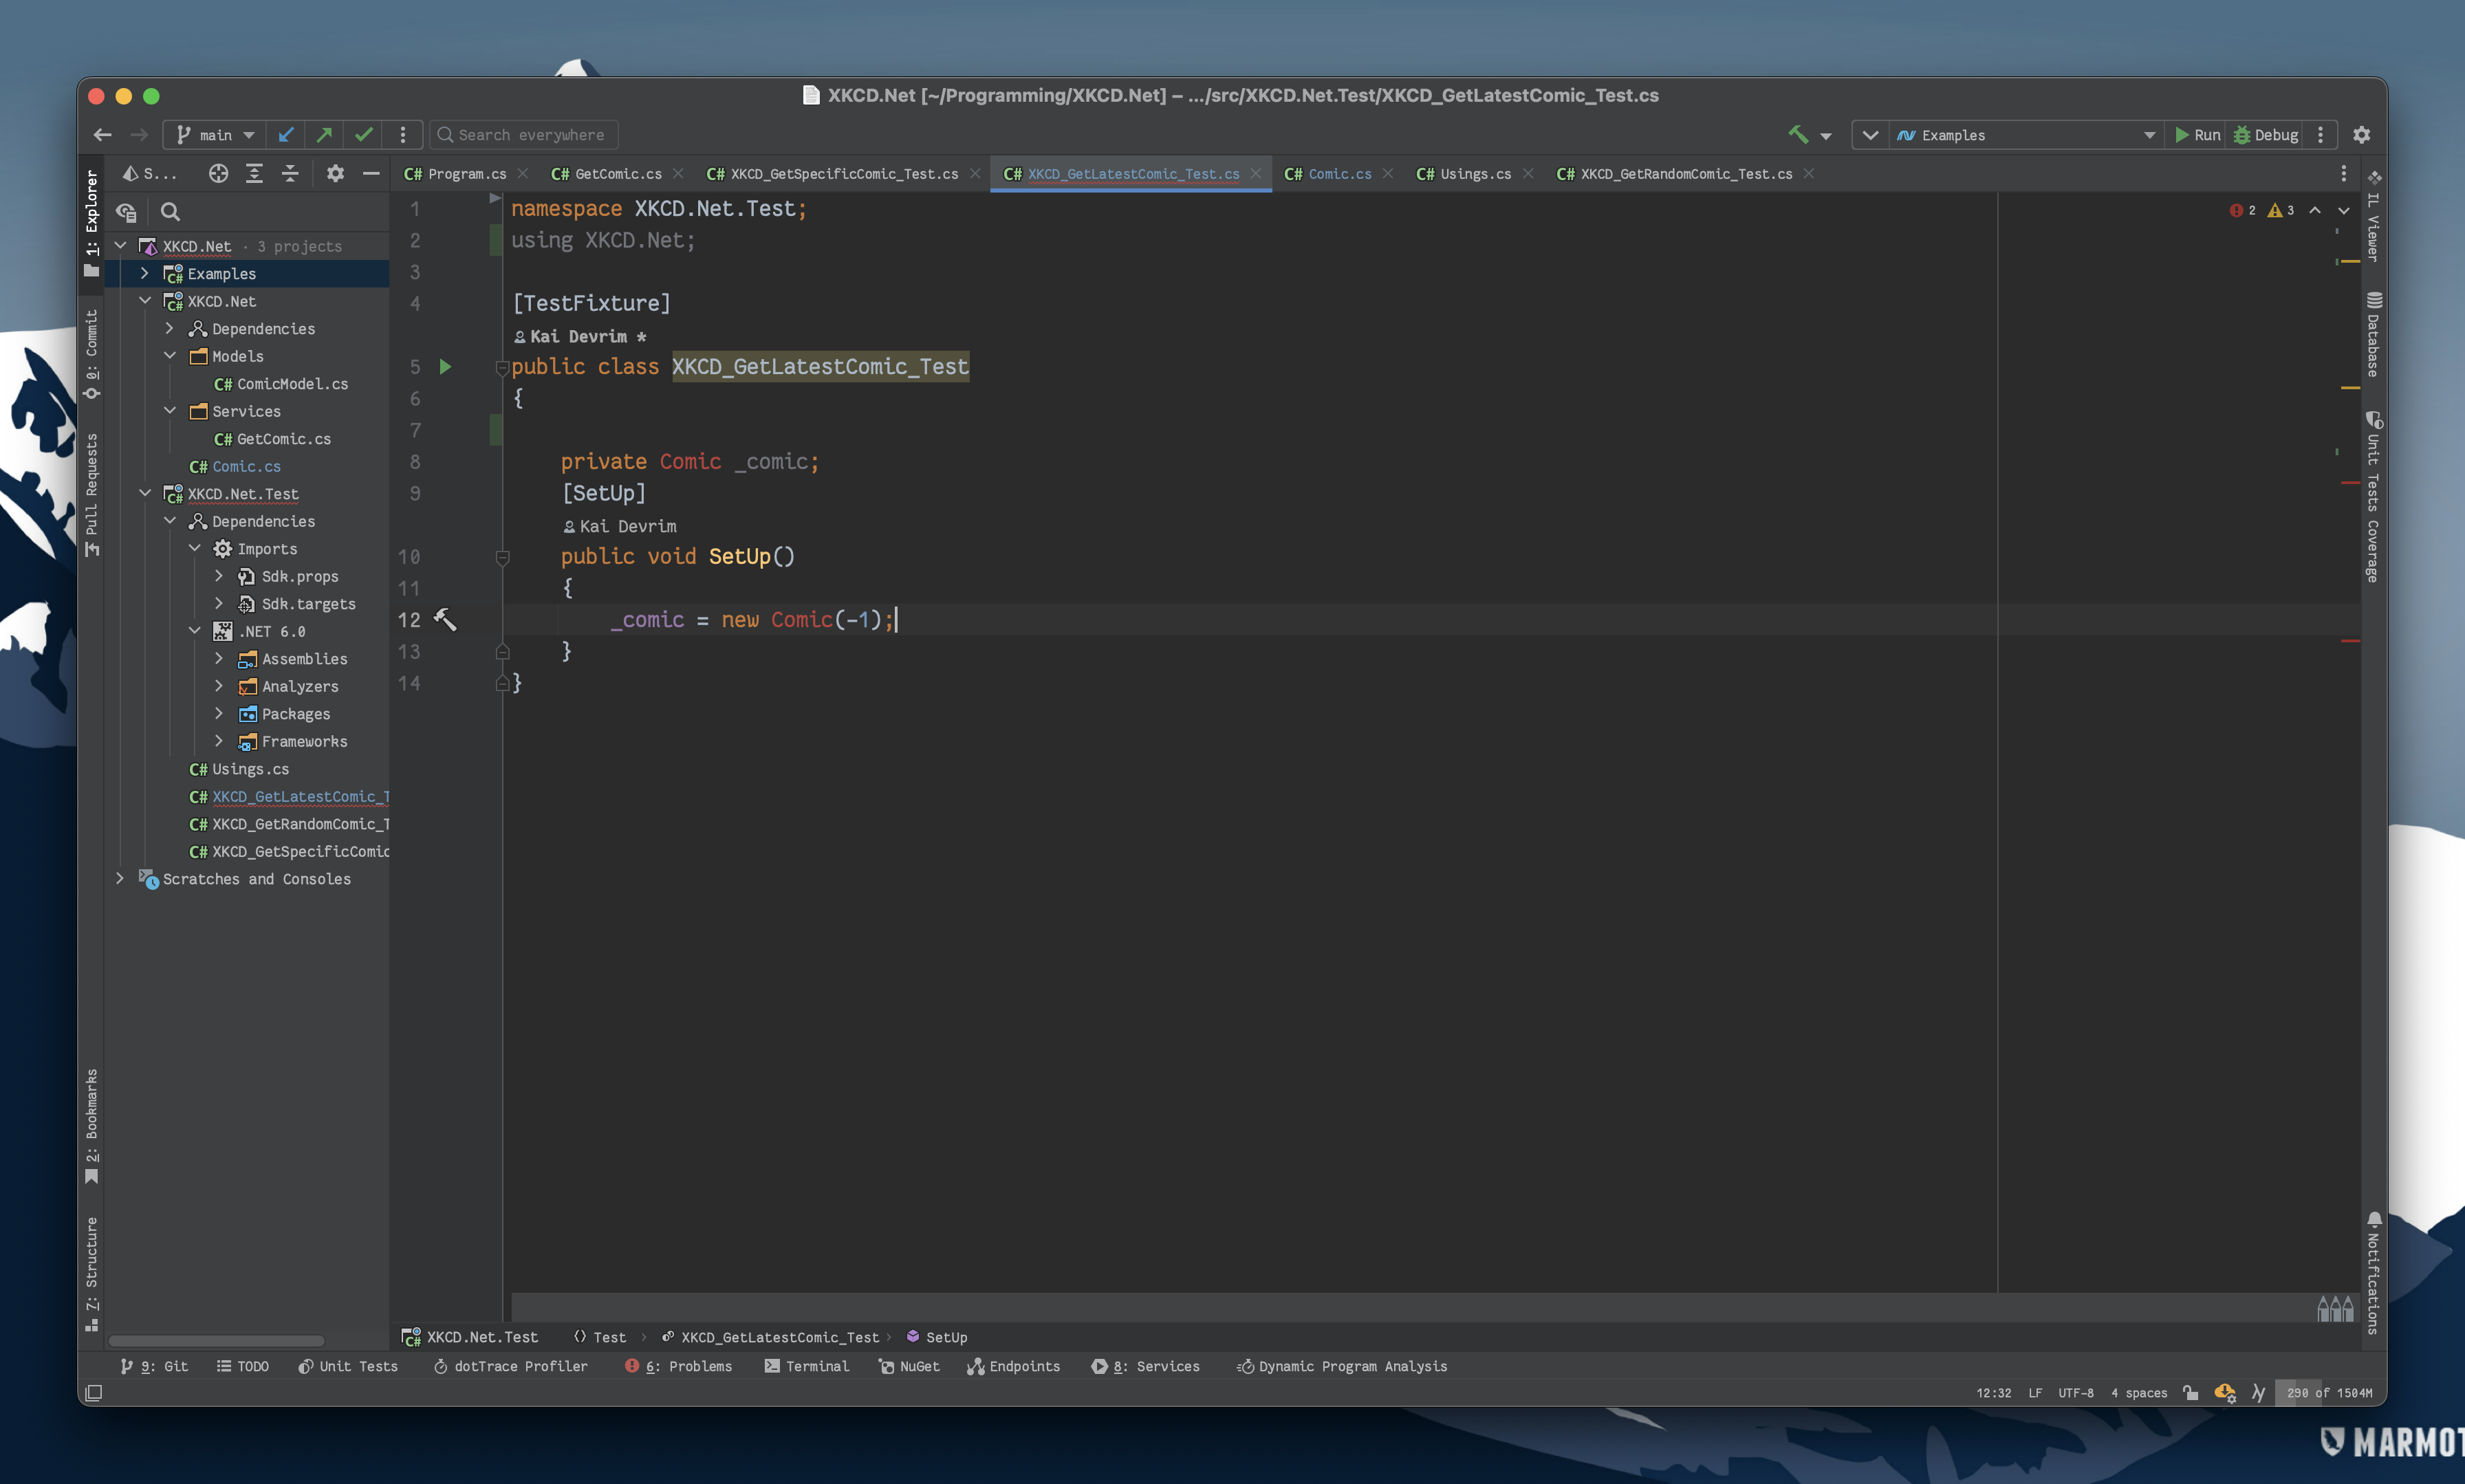This screenshot has width=2465, height=1484.
Task: Expand the Examples project node
Action: [145, 273]
